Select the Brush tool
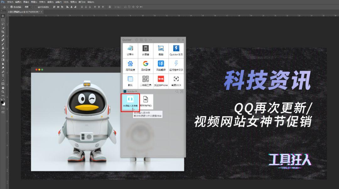 (x=3, y=44)
